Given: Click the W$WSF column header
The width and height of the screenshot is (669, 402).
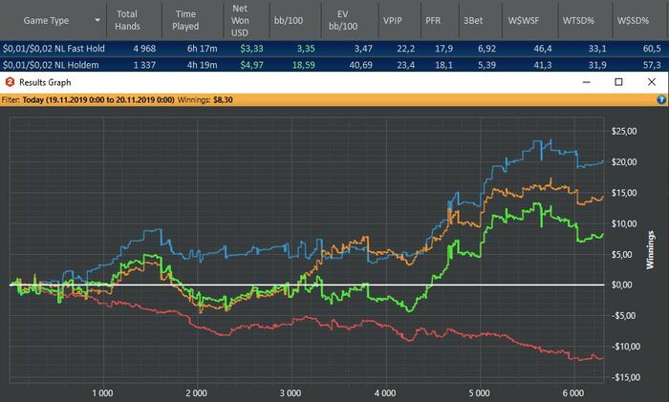Looking at the screenshot, I should tap(524, 20).
